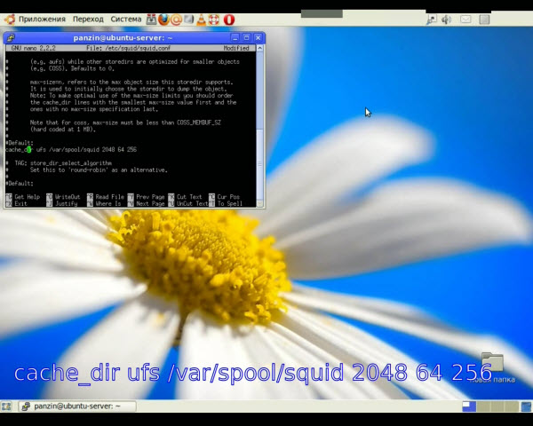Launch Opera browser from the panel

coord(229,19)
